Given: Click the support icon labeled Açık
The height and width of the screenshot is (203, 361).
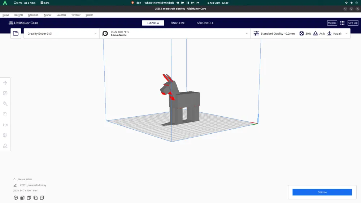Looking at the screenshot, I should tap(316, 33).
